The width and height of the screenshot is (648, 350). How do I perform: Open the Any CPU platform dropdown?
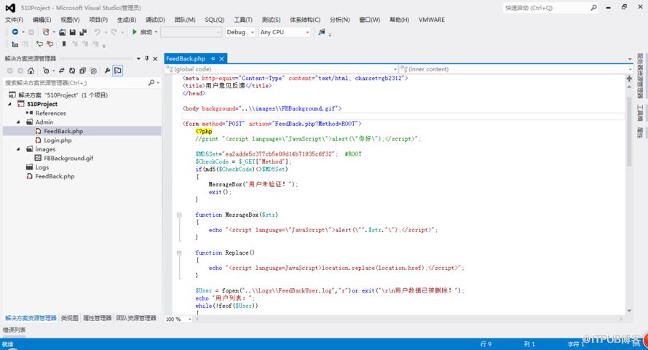coord(285,32)
